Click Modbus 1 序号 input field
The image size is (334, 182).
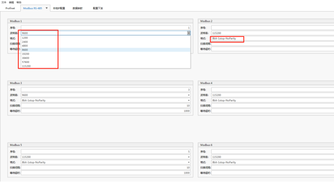[x=106, y=28]
